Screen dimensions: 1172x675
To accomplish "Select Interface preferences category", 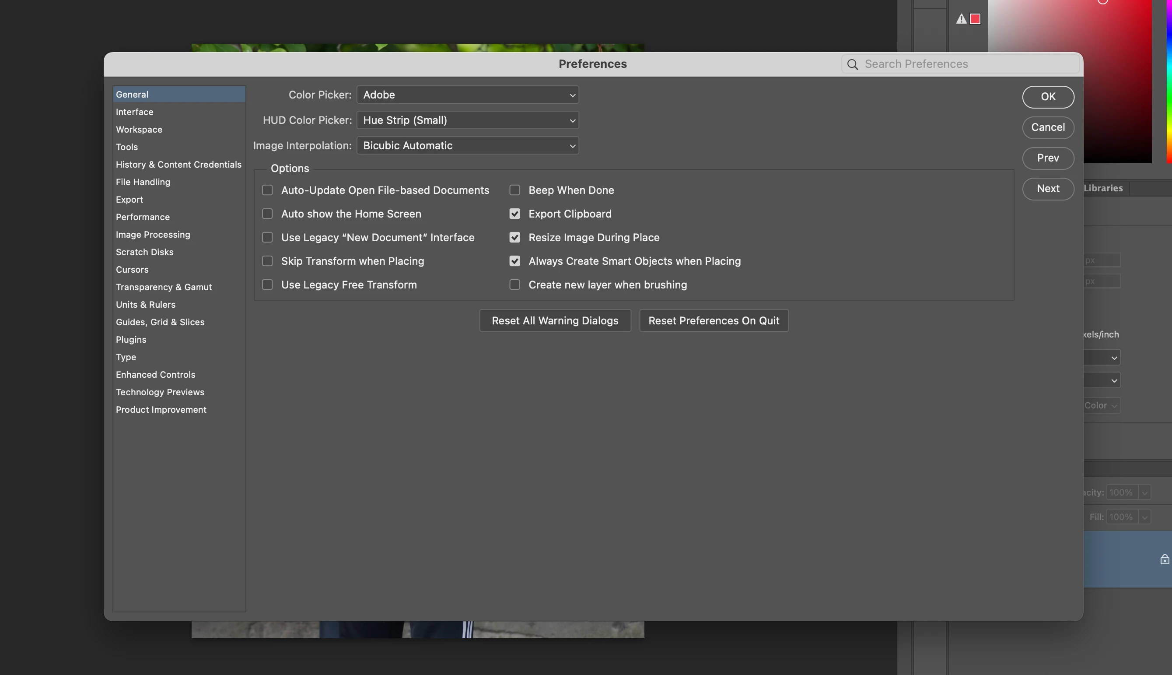I will tap(134, 112).
